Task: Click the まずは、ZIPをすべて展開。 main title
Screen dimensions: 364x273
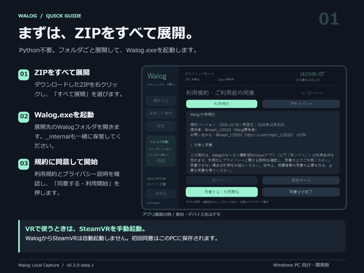Action: click(106, 33)
